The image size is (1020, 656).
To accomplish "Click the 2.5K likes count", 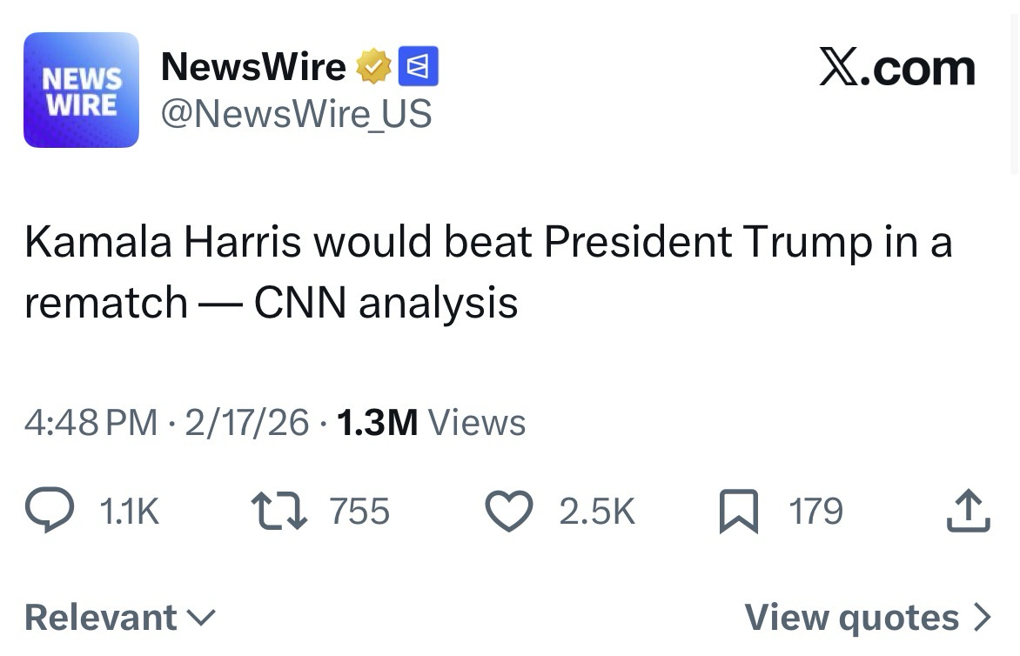I will pos(596,512).
